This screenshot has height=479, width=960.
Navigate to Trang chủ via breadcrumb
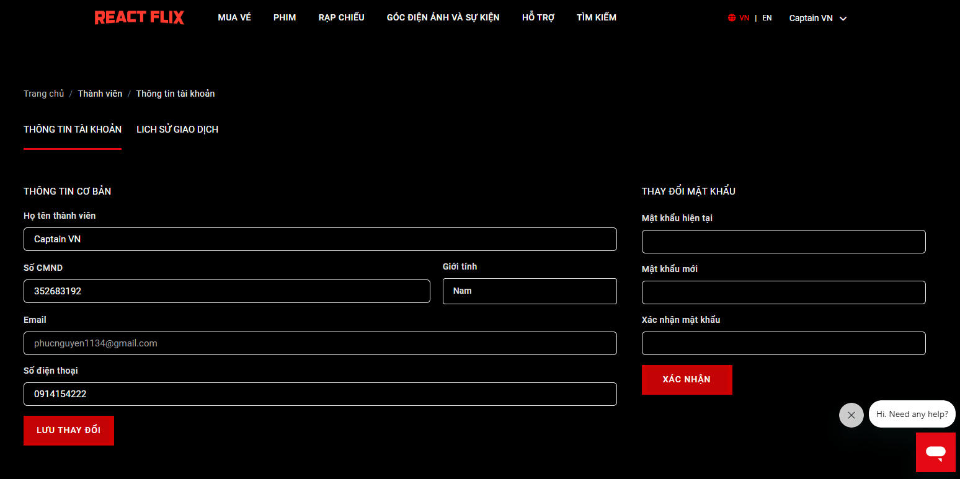pyautogui.click(x=43, y=93)
